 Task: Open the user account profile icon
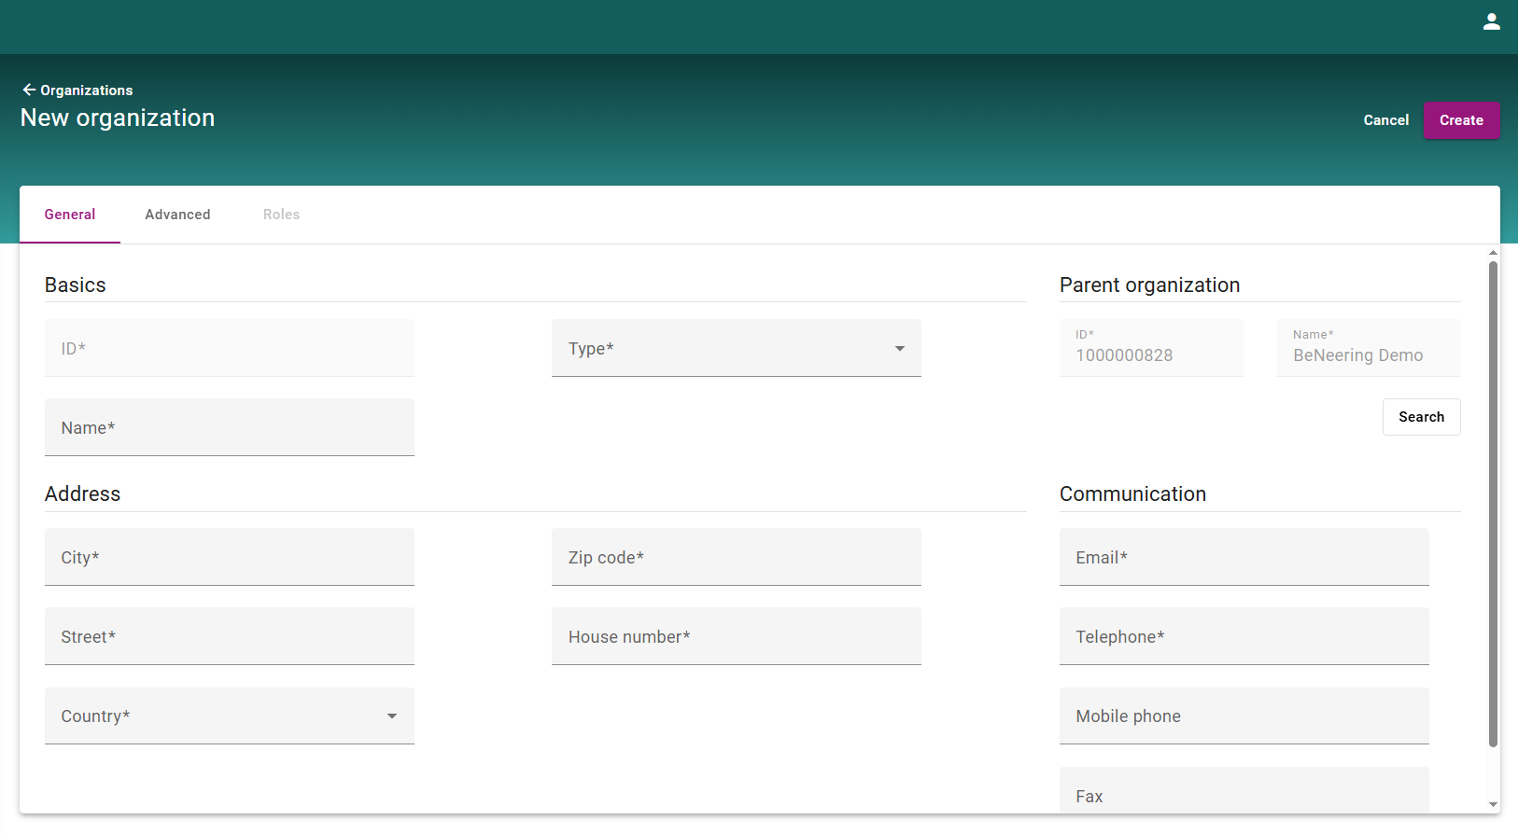[1491, 22]
